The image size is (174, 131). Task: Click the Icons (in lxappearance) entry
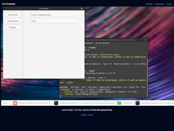[x=54, y=15]
